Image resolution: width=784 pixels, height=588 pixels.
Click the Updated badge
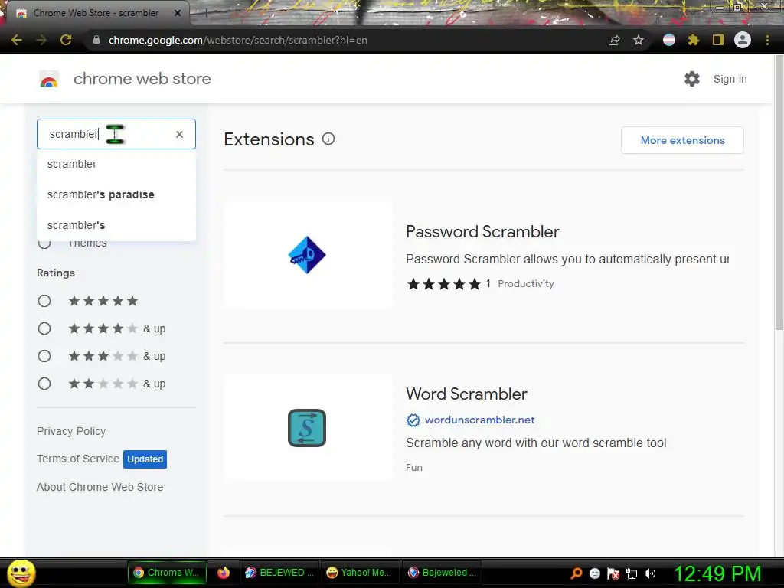[x=145, y=459]
